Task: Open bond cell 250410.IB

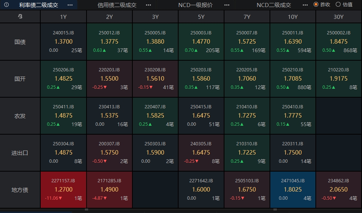Action: click(x=293, y=116)
